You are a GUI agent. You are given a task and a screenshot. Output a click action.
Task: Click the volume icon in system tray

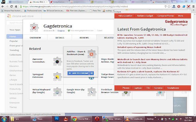coord(177,119)
